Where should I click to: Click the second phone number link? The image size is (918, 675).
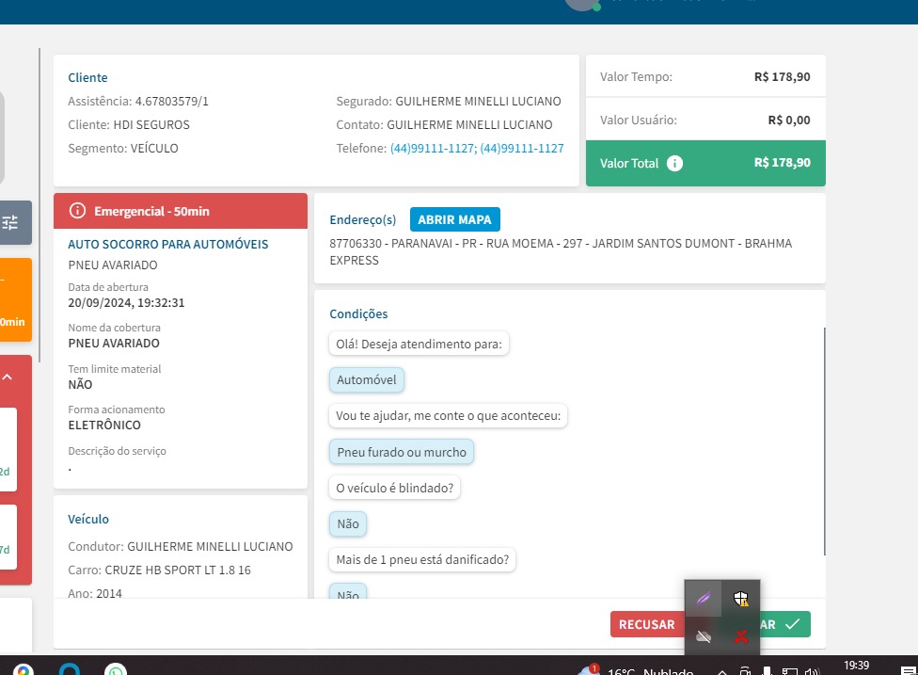pyautogui.click(x=522, y=148)
